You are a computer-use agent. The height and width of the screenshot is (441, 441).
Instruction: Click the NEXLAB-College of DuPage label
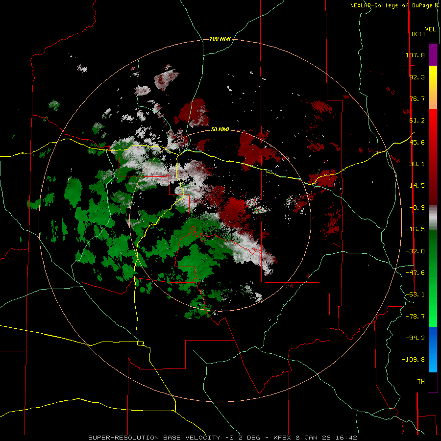coord(392,5)
